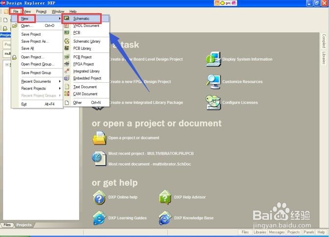329x237 pixels.
Task: Click Open a project or document link
Action: 134,138
